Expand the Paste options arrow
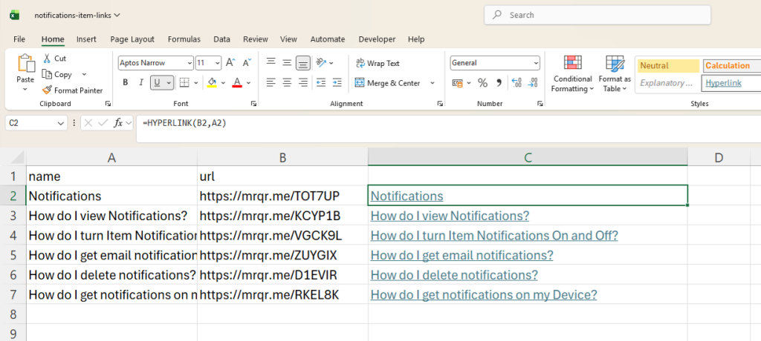The height and width of the screenshot is (341, 761). tap(25, 89)
